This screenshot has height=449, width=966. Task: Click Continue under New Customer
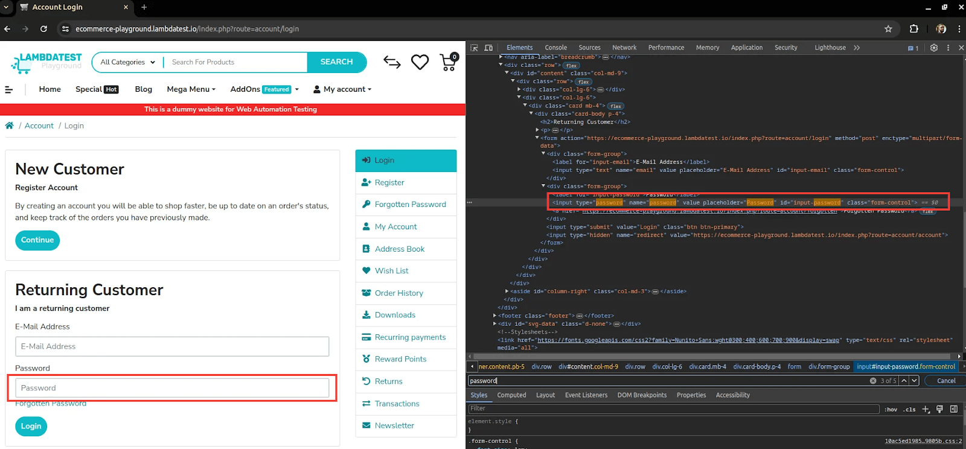click(x=37, y=240)
